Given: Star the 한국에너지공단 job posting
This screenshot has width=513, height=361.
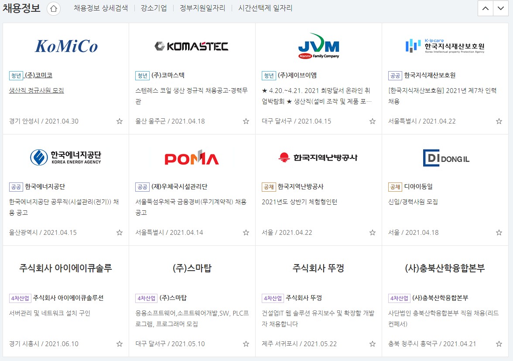Looking at the screenshot, I should (x=120, y=233).
